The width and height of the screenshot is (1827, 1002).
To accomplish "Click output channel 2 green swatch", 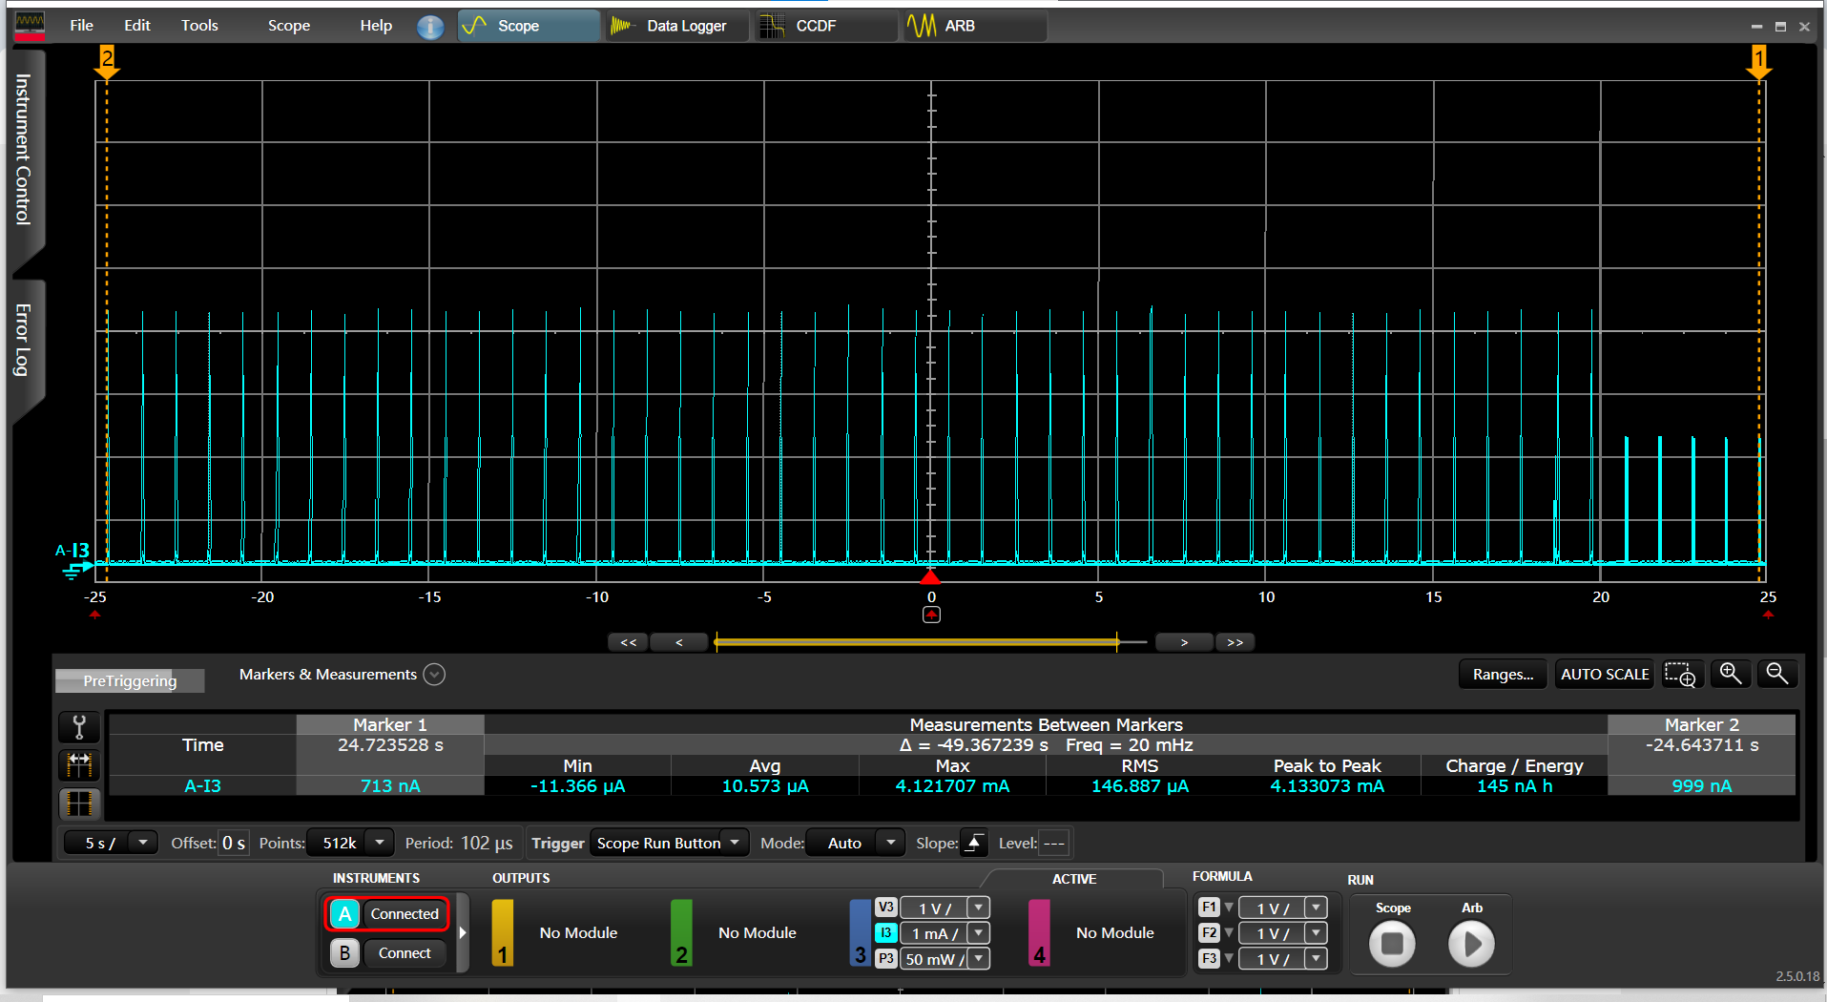I will coord(681,932).
